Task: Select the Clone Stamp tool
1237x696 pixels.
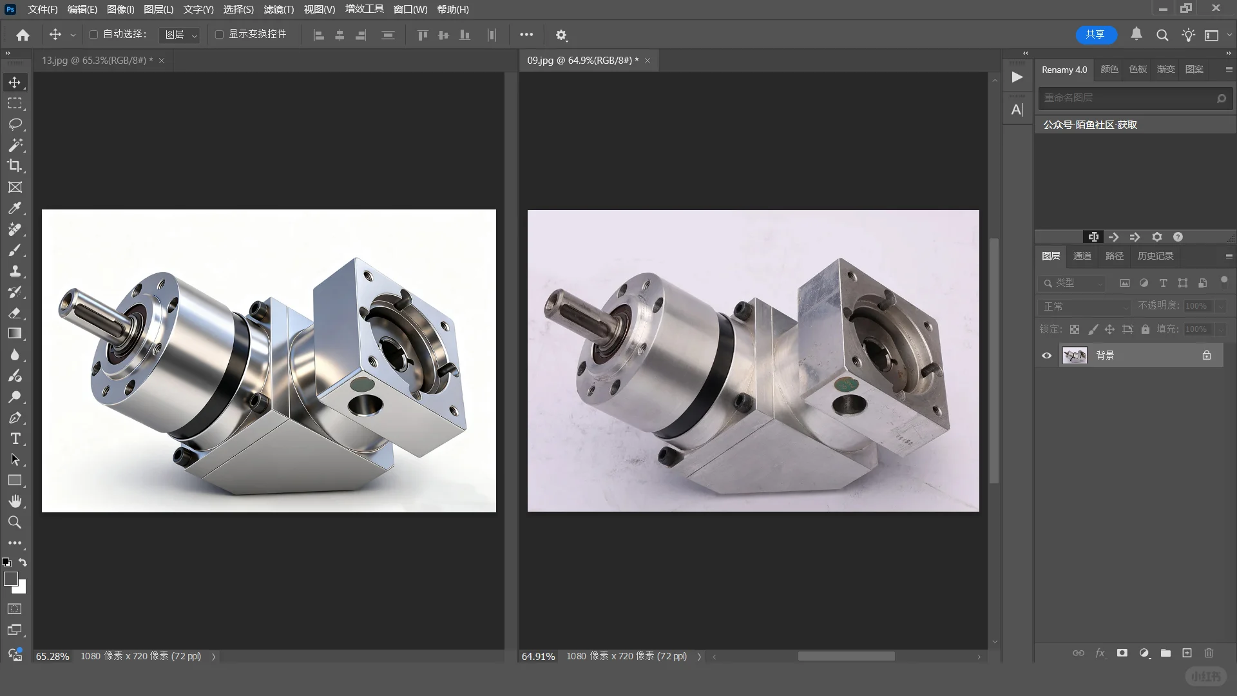Action: point(15,271)
